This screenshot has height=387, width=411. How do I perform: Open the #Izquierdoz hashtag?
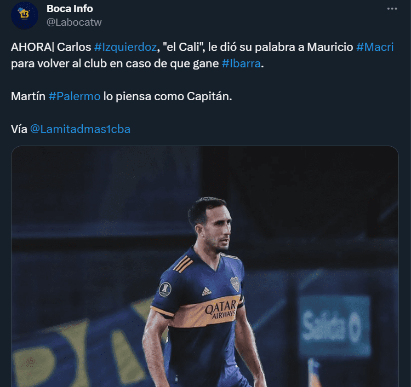click(125, 47)
